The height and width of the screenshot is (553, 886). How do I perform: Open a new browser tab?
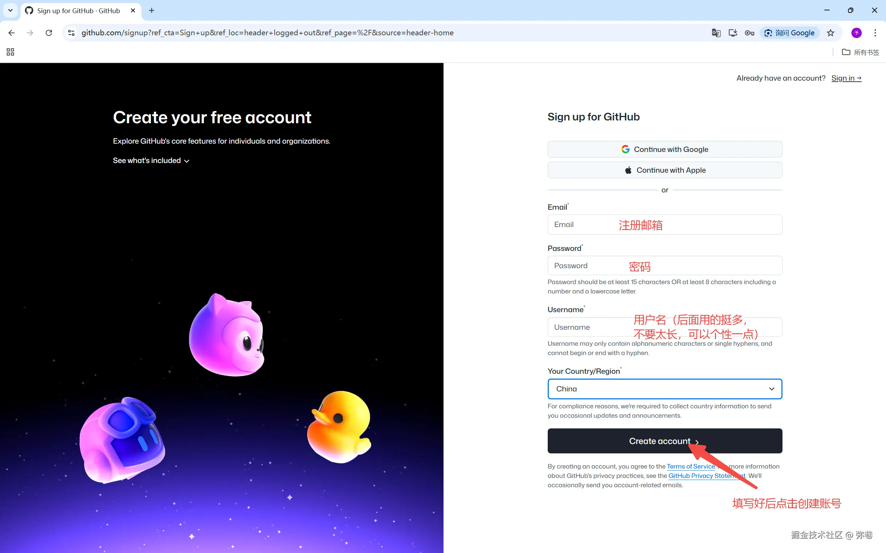pos(151,11)
